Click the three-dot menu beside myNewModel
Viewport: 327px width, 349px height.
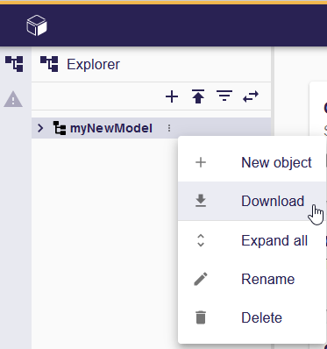pos(169,128)
